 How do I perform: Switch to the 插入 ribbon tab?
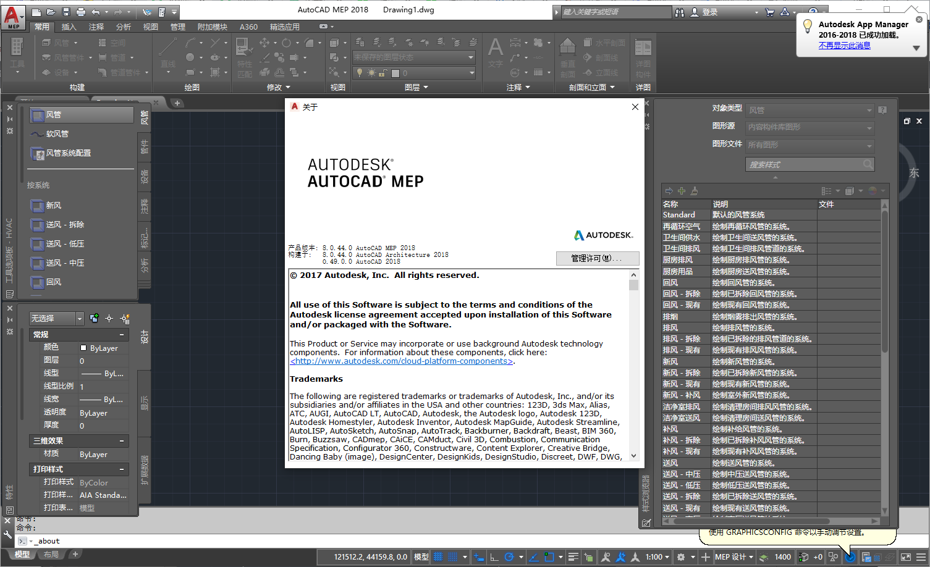[x=68, y=27]
